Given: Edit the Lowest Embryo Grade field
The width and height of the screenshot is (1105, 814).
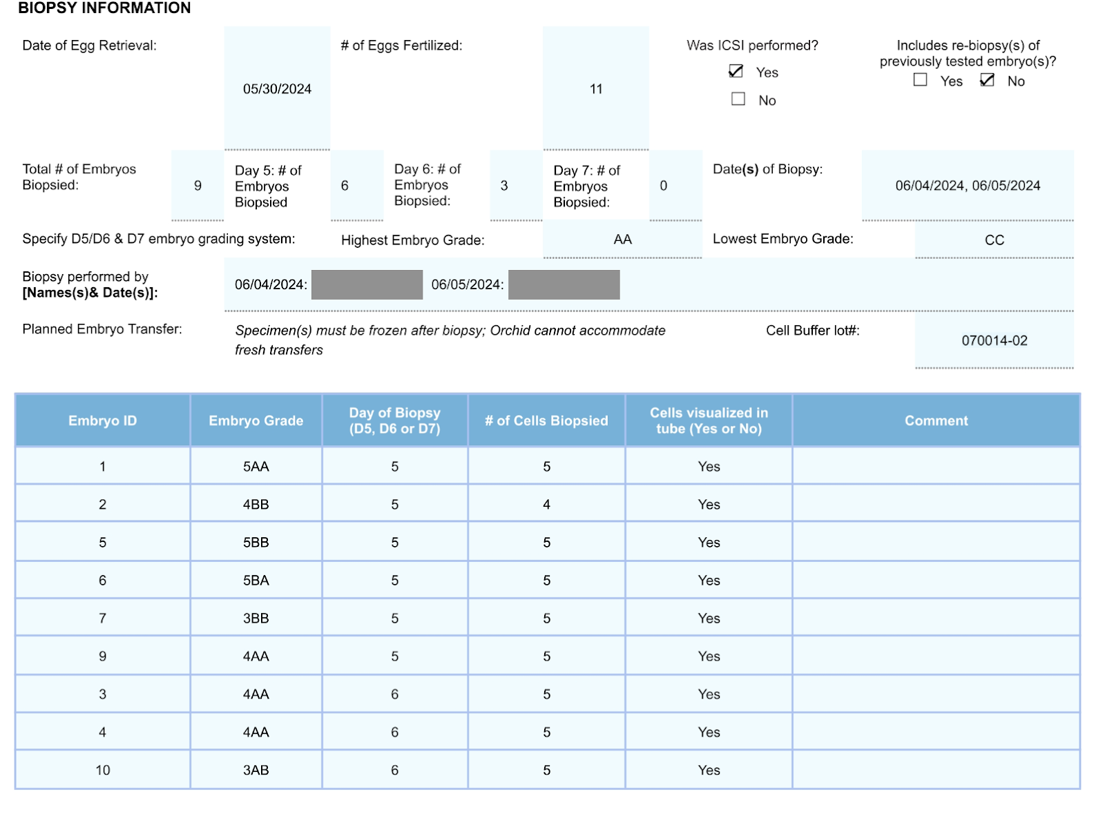Looking at the screenshot, I should [994, 240].
